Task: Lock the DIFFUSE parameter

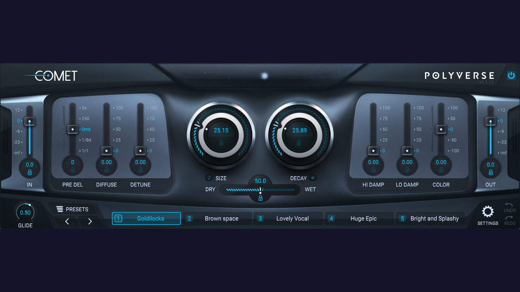Action: pyautogui.click(x=106, y=170)
